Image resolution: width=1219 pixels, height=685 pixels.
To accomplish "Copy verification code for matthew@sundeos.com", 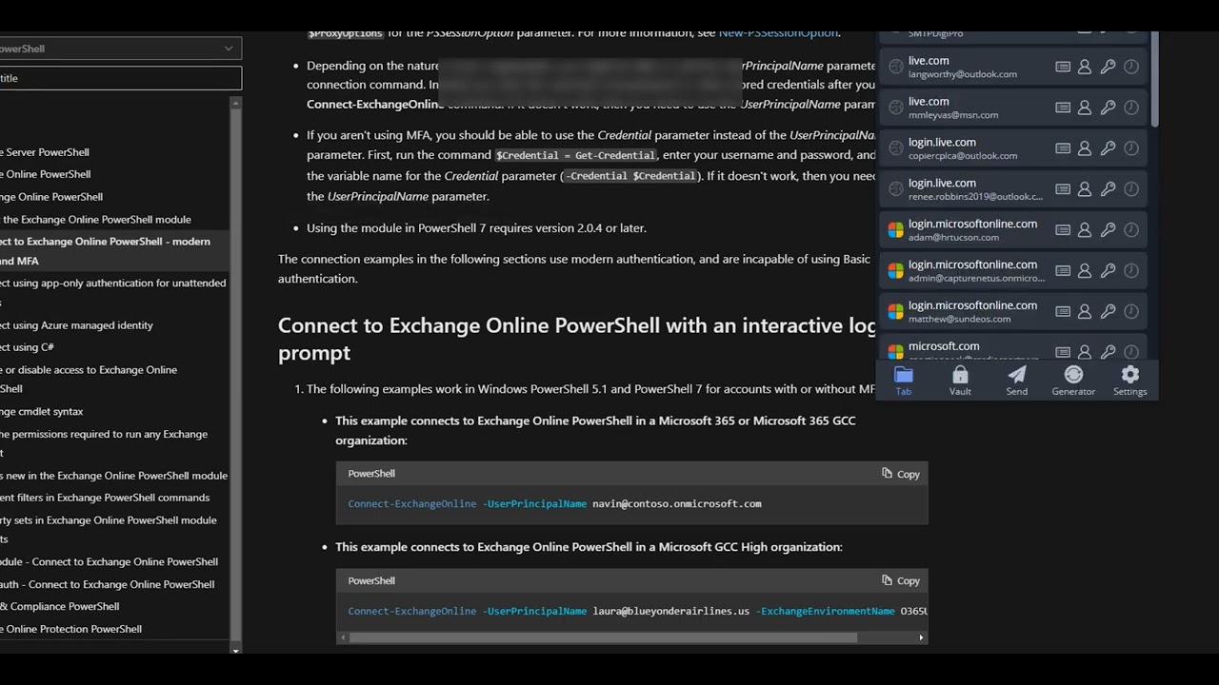I will tap(1131, 312).
